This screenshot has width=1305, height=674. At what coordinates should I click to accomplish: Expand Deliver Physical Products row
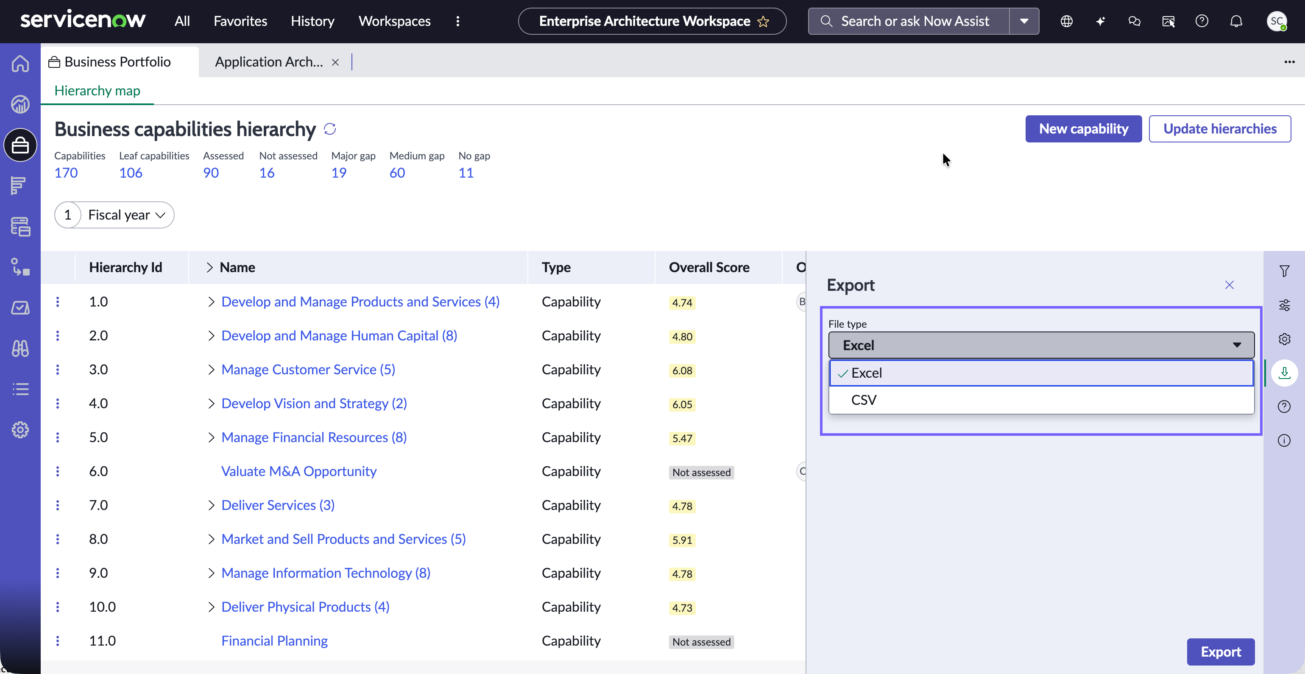click(x=211, y=607)
